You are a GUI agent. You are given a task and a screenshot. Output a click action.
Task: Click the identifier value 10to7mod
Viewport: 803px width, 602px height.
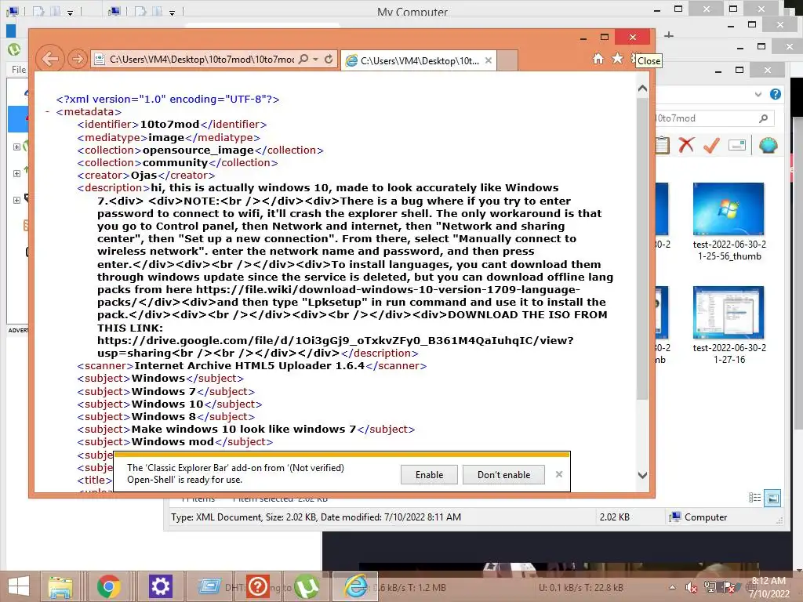169,125
